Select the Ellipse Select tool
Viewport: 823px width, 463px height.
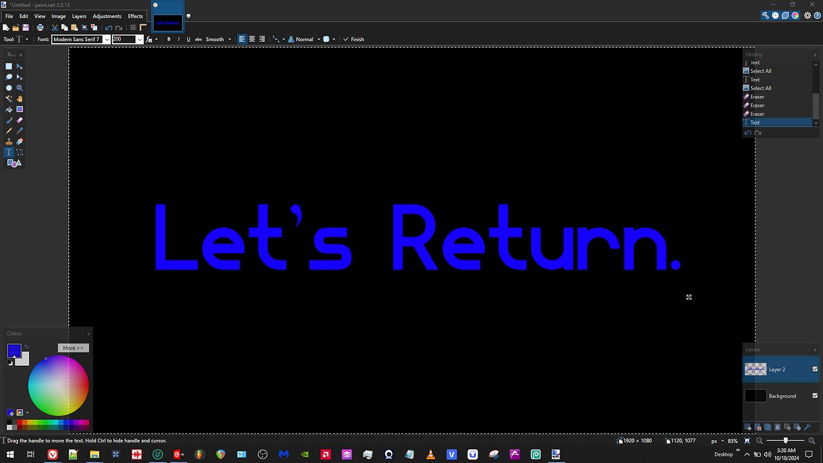pyautogui.click(x=9, y=87)
